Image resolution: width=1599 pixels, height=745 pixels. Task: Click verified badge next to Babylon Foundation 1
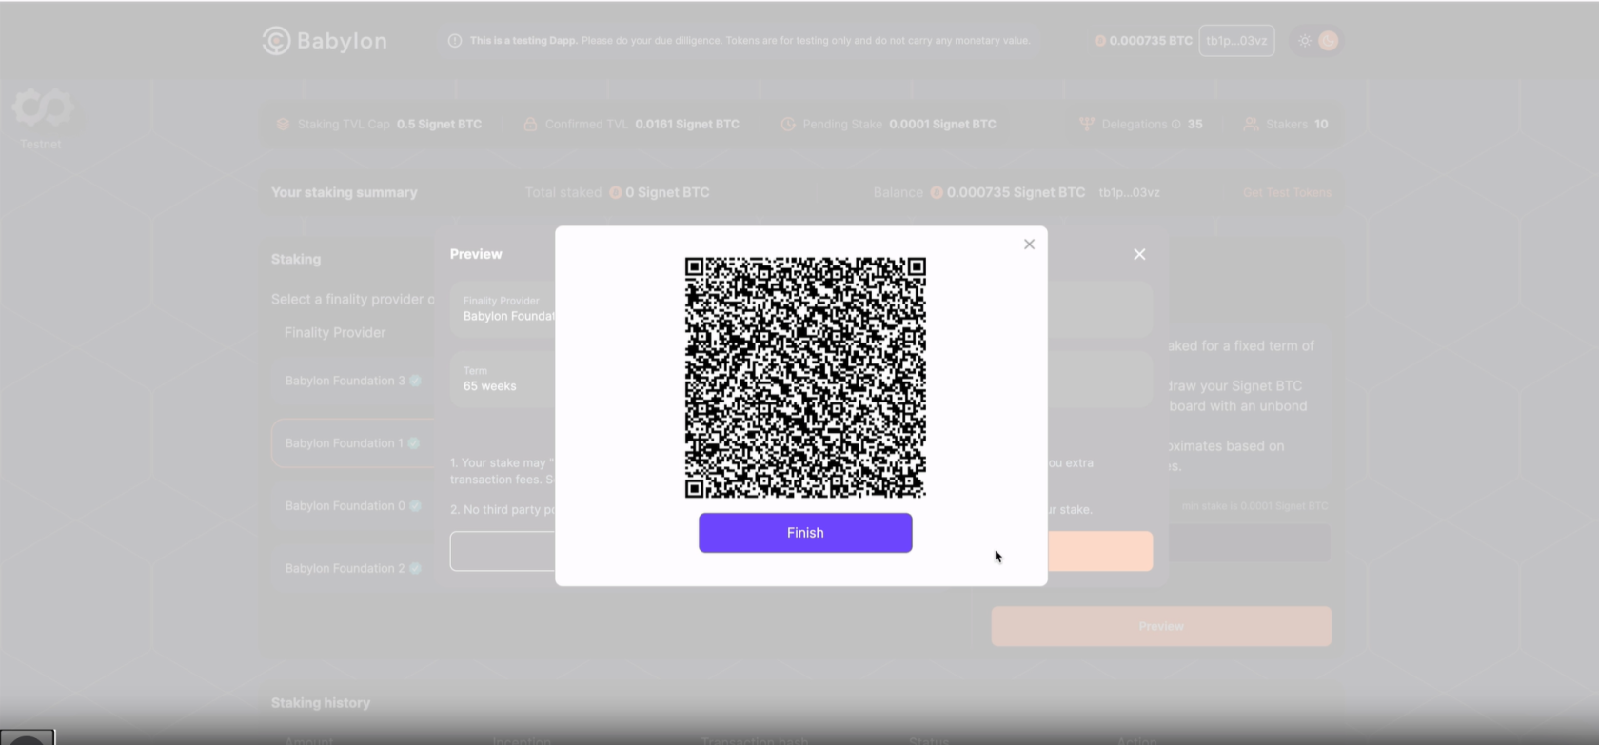point(413,443)
